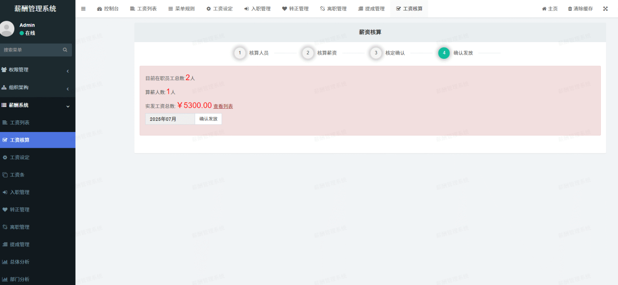Switch to the 控制台 tab
618x285 pixels.
pyautogui.click(x=108, y=9)
